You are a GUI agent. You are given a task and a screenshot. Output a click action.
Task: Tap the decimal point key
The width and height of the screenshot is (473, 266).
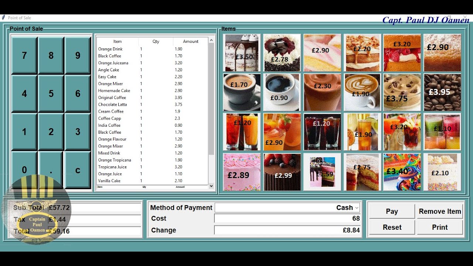pos(51,170)
